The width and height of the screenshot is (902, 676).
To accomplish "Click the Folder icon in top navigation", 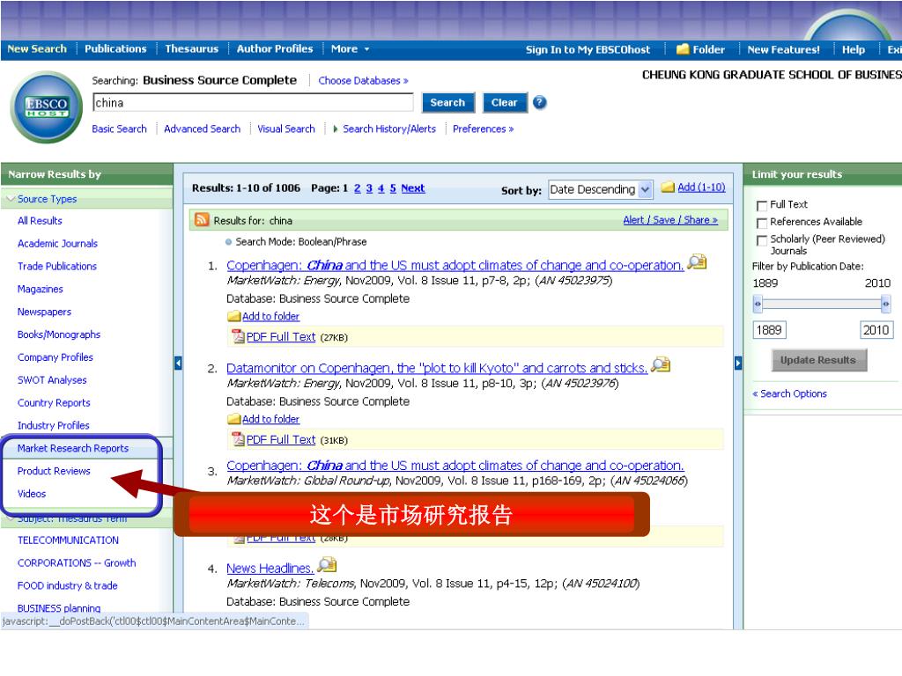I will pos(683,49).
